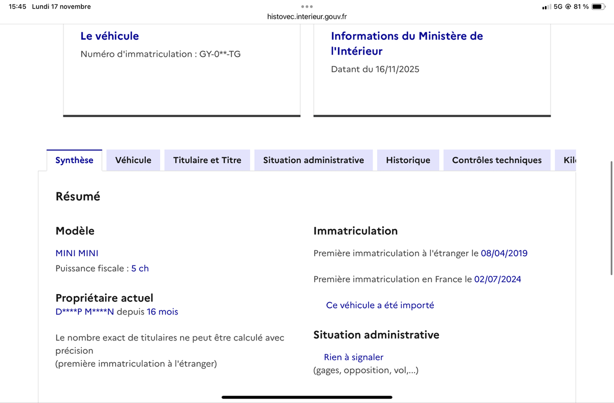
Task: Click the 'Modèle' heading
Action: coord(75,231)
